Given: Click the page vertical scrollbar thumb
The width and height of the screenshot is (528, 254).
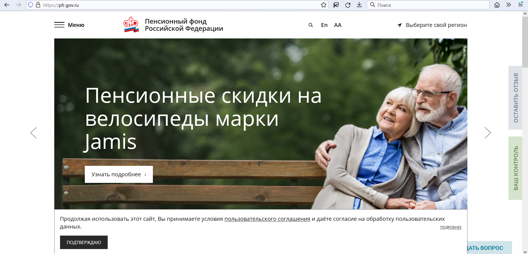Looking at the screenshot, I should pyautogui.click(x=525, y=42).
